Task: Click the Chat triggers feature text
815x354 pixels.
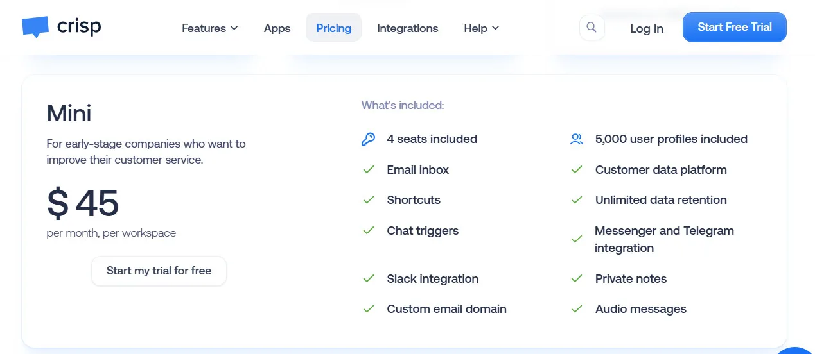Action: 423,231
